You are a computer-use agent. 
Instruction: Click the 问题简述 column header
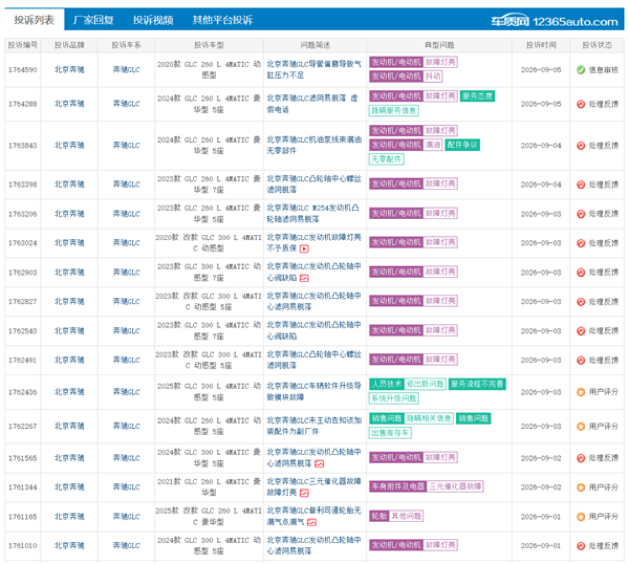[x=315, y=45]
